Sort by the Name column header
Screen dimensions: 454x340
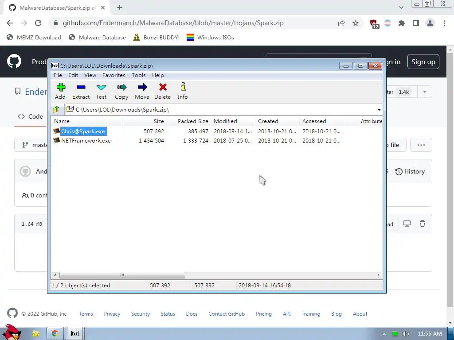tap(87, 121)
